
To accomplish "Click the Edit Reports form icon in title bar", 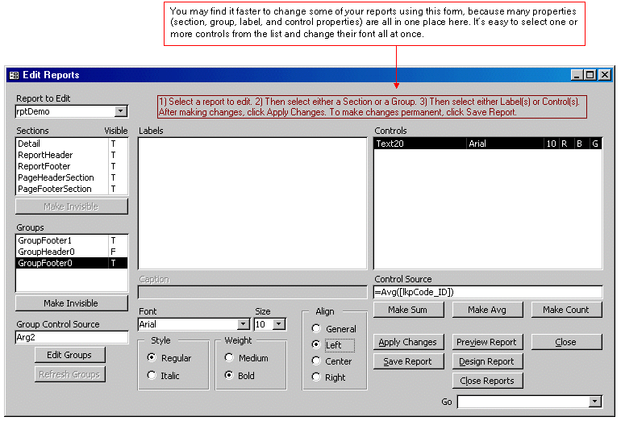I will coord(15,75).
